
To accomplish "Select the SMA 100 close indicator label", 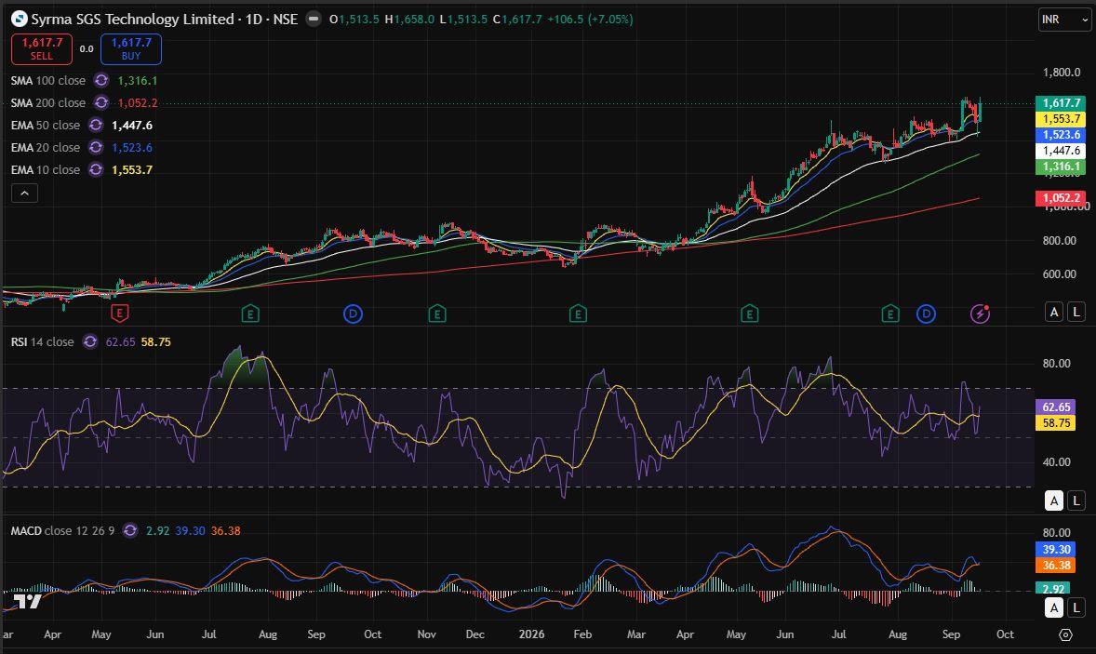I will click(x=48, y=80).
